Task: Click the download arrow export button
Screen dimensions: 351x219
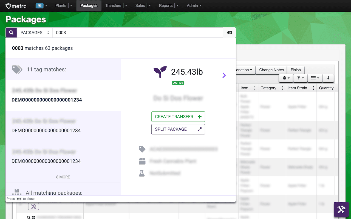Action: [328, 78]
